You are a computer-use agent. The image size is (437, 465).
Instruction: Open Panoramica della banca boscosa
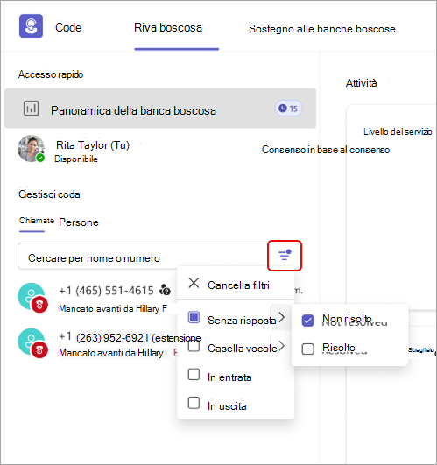160,109
